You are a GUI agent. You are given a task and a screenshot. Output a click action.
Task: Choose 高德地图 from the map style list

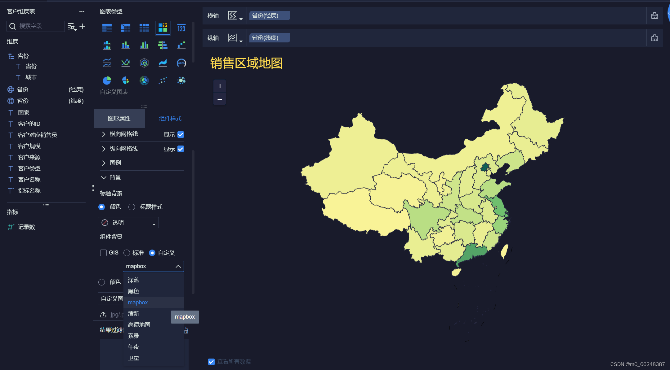154,325
